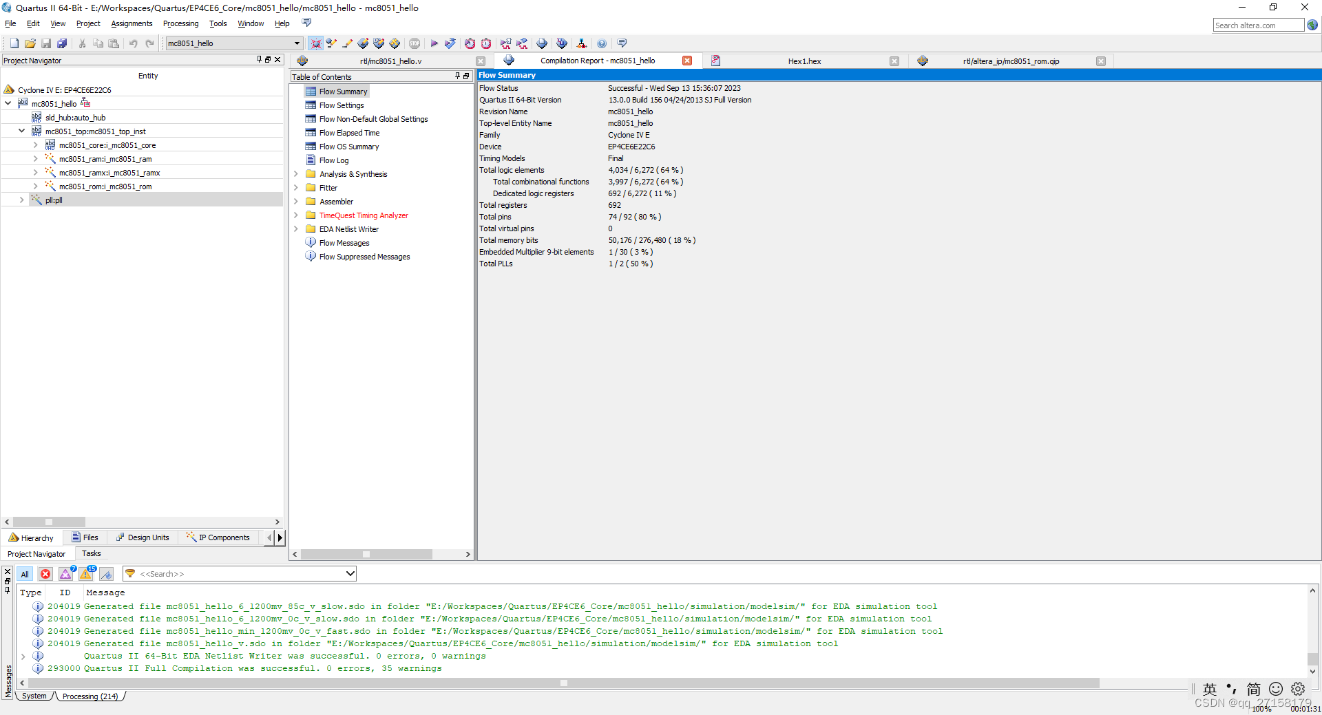Expand the pll:pll entity node

[x=21, y=200]
